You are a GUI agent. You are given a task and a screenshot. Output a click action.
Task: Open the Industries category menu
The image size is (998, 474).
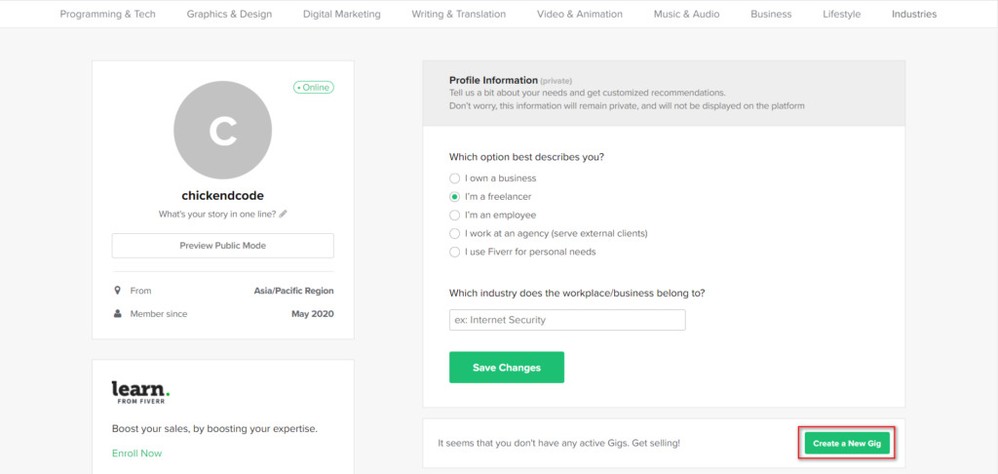914,14
